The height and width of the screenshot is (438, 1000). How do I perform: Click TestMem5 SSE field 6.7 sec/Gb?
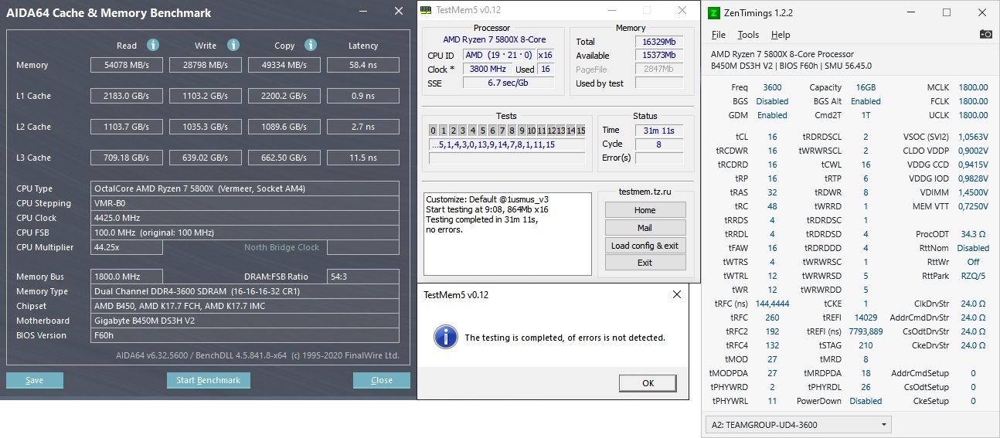[509, 83]
